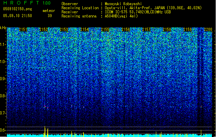Select the meteor count value 39
The width and height of the screenshot is (216, 137).
50,16
